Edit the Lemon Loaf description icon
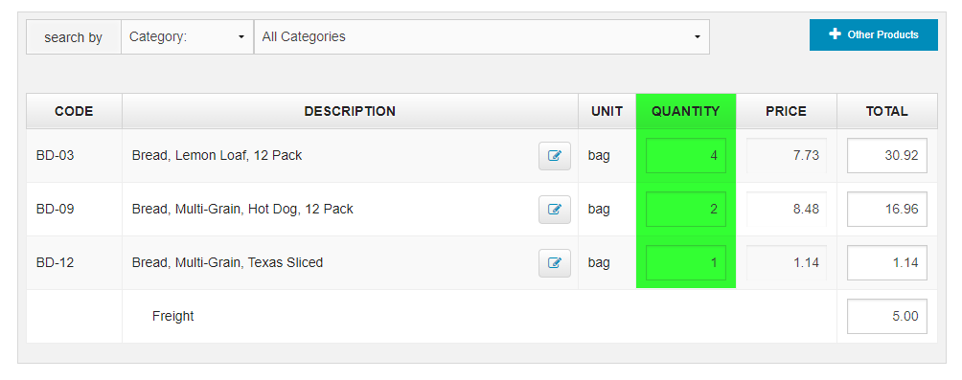The image size is (962, 380). click(555, 156)
